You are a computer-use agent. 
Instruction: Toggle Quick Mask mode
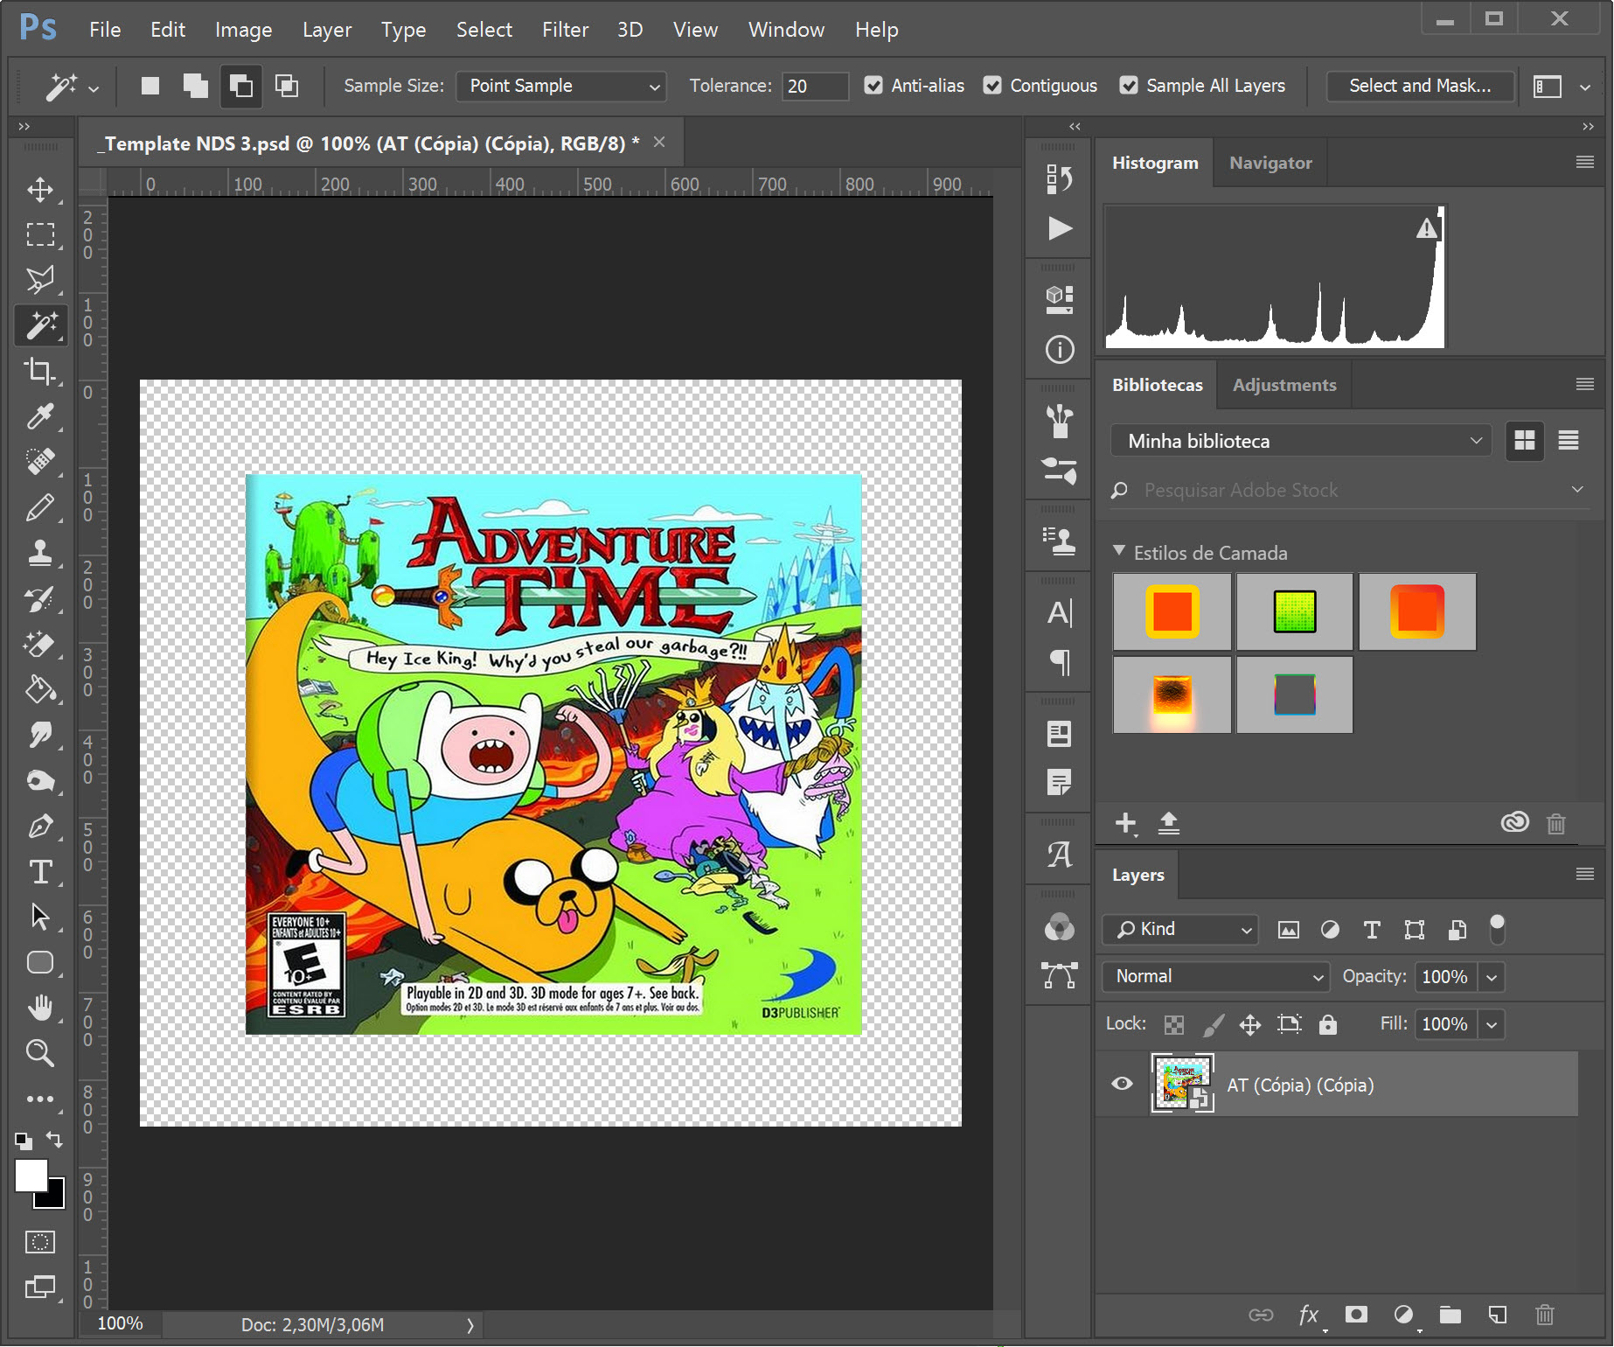tap(40, 1242)
